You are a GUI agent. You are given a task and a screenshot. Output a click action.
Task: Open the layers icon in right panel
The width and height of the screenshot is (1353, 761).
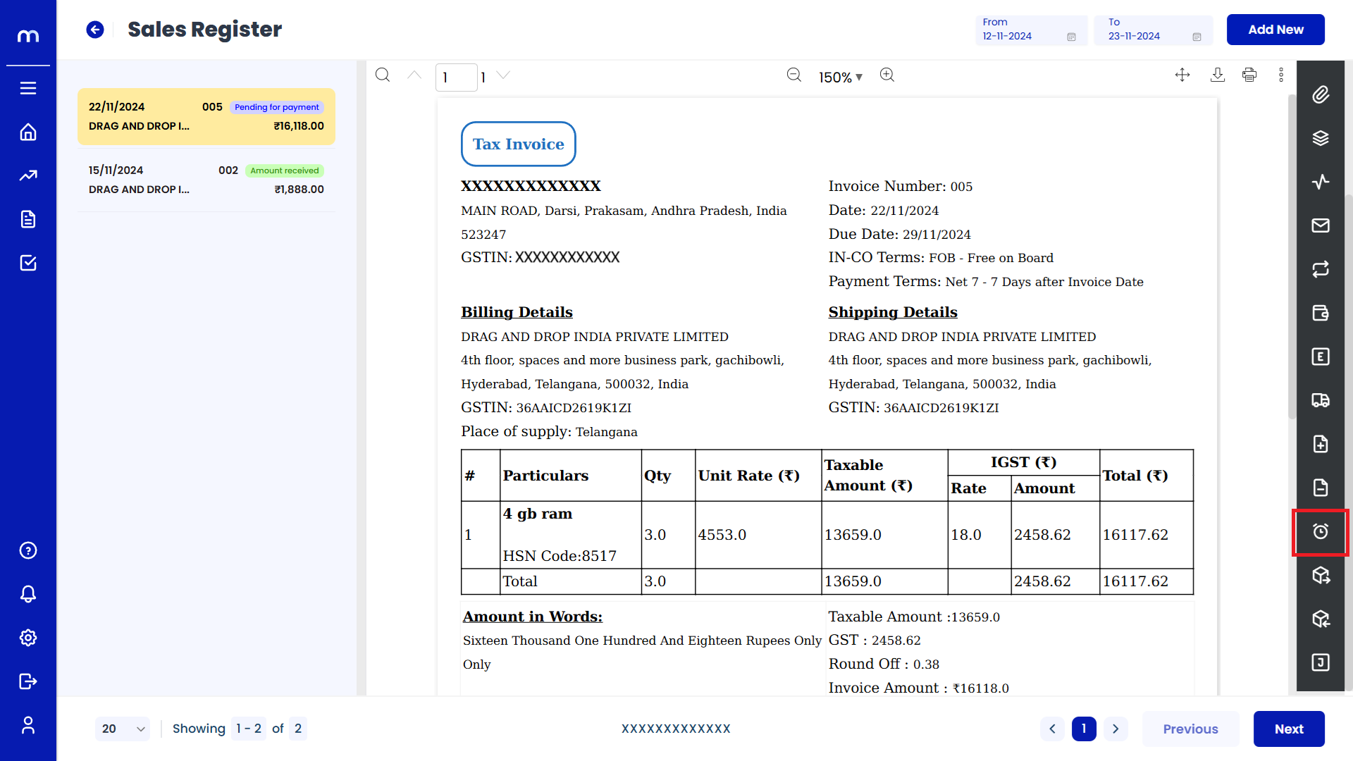click(1321, 138)
